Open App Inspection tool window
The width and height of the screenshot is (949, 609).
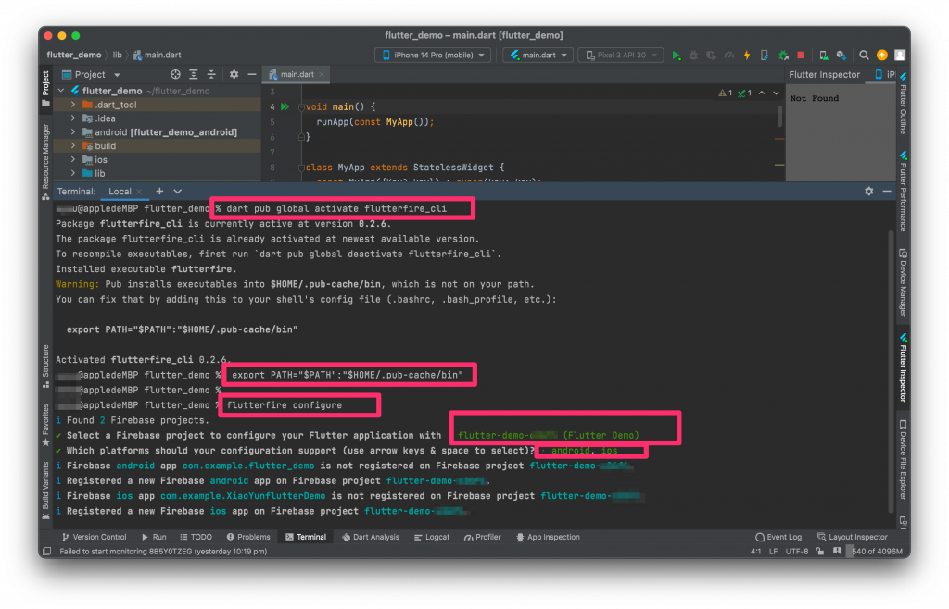[x=548, y=537]
